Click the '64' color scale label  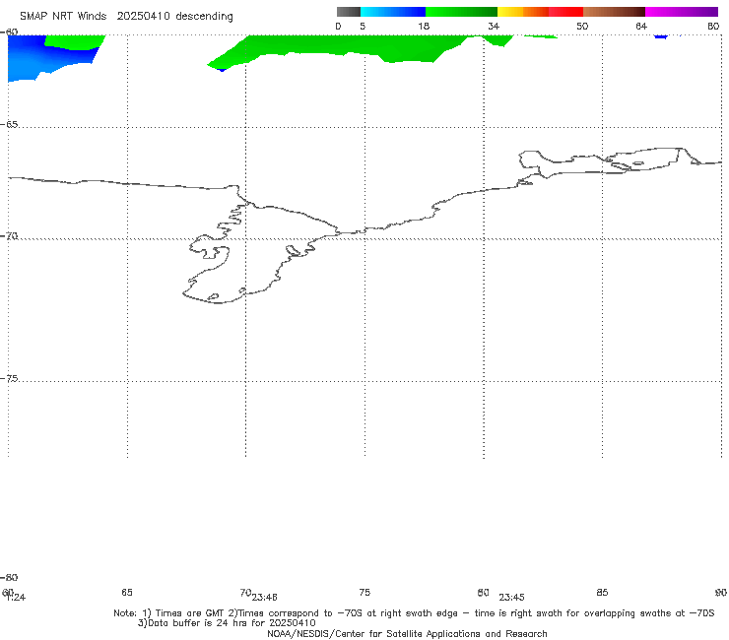tap(641, 26)
